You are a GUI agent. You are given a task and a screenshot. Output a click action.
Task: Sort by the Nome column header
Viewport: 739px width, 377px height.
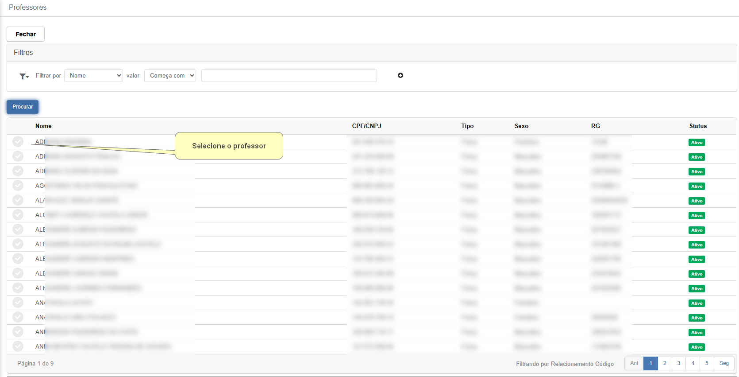pyautogui.click(x=43, y=126)
